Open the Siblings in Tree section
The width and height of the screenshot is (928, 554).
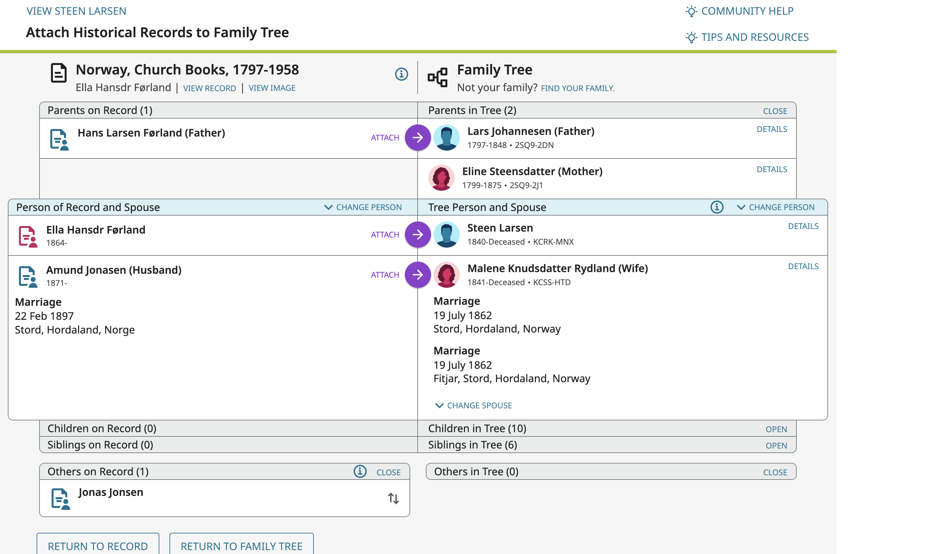776,445
